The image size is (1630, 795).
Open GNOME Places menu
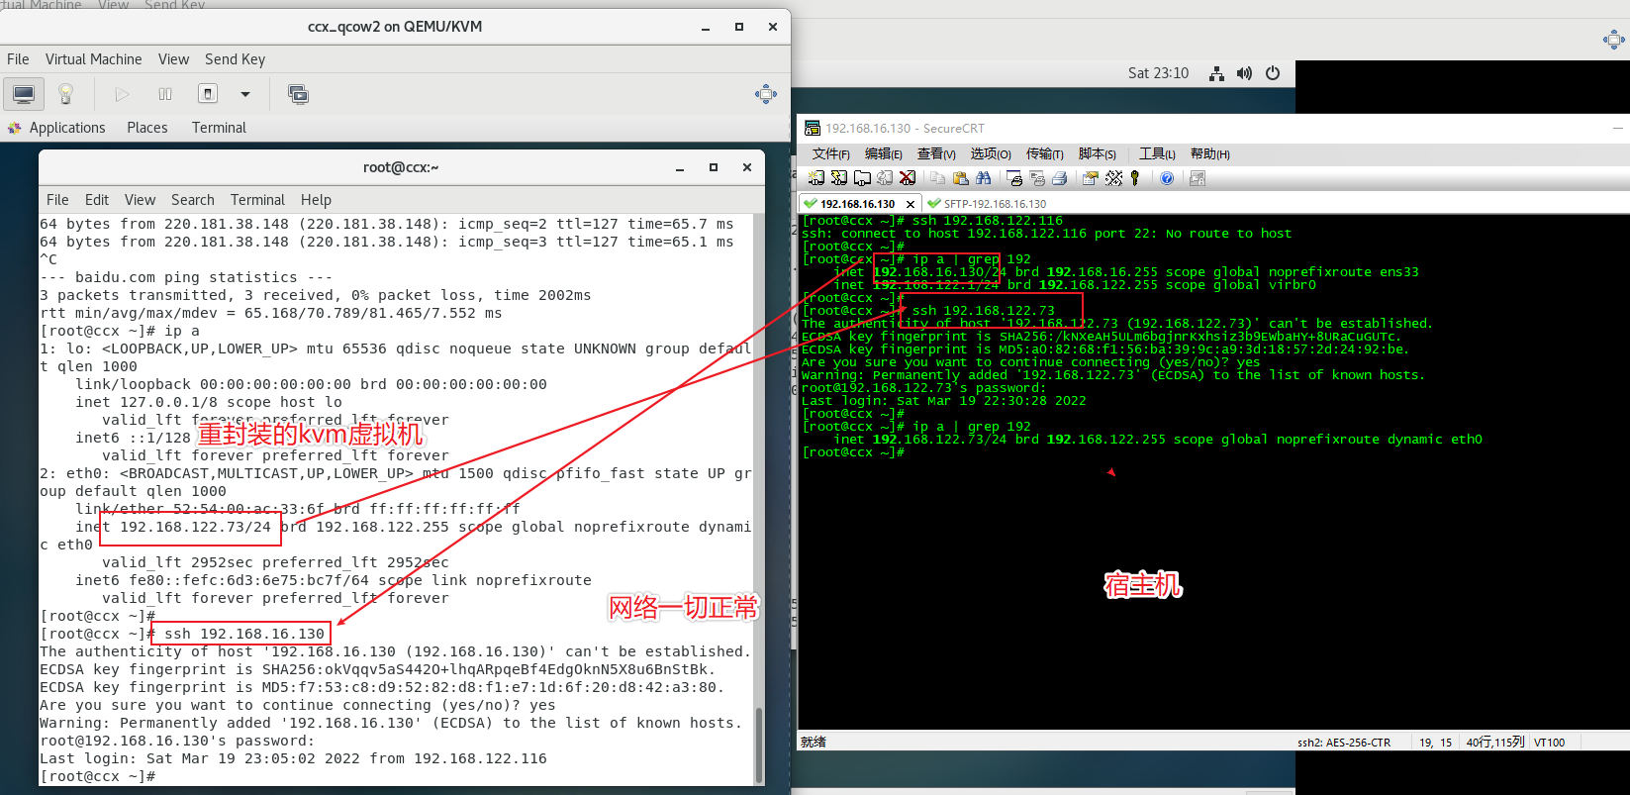[147, 128]
